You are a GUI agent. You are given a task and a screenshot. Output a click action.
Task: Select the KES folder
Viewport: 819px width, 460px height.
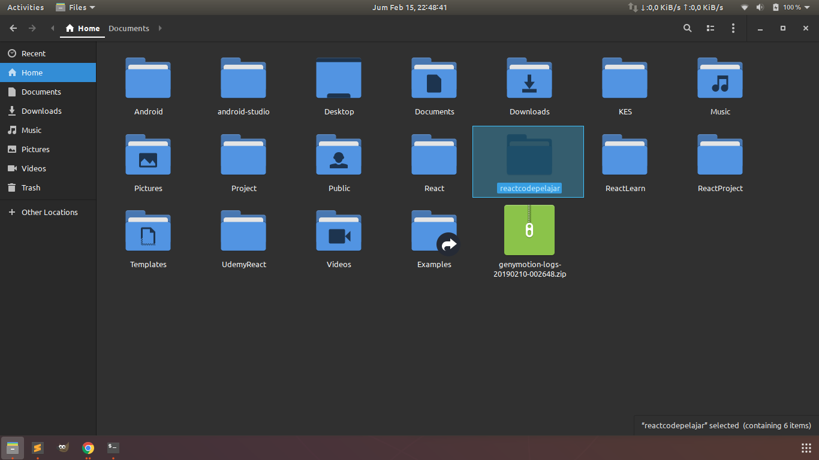[x=625, y=78]
